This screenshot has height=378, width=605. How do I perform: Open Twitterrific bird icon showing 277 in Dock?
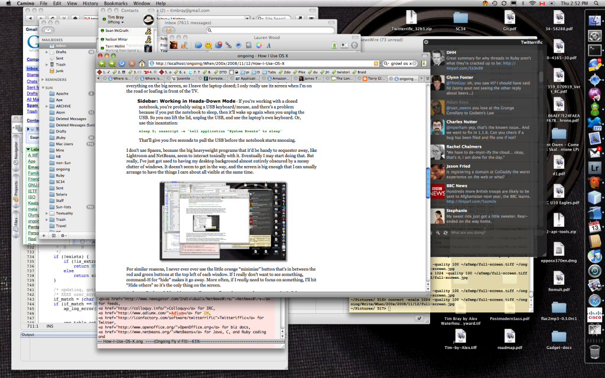pos(595,123)
